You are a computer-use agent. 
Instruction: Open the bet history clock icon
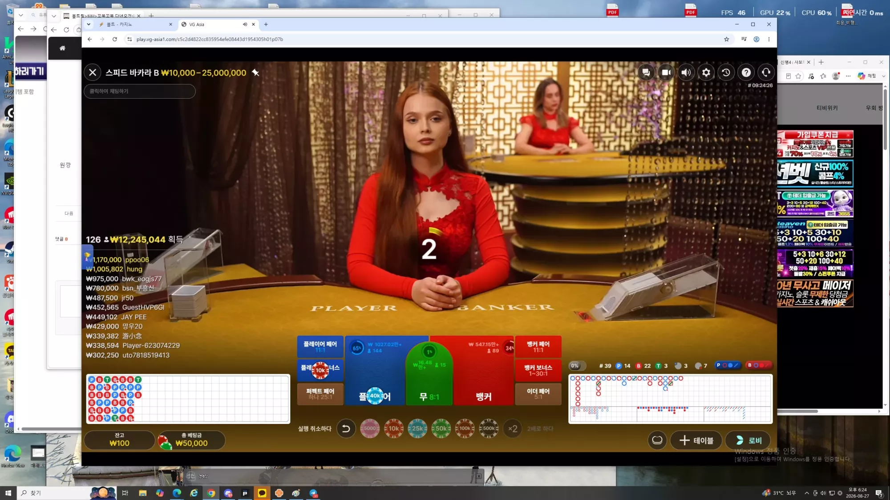click(726, 72)
